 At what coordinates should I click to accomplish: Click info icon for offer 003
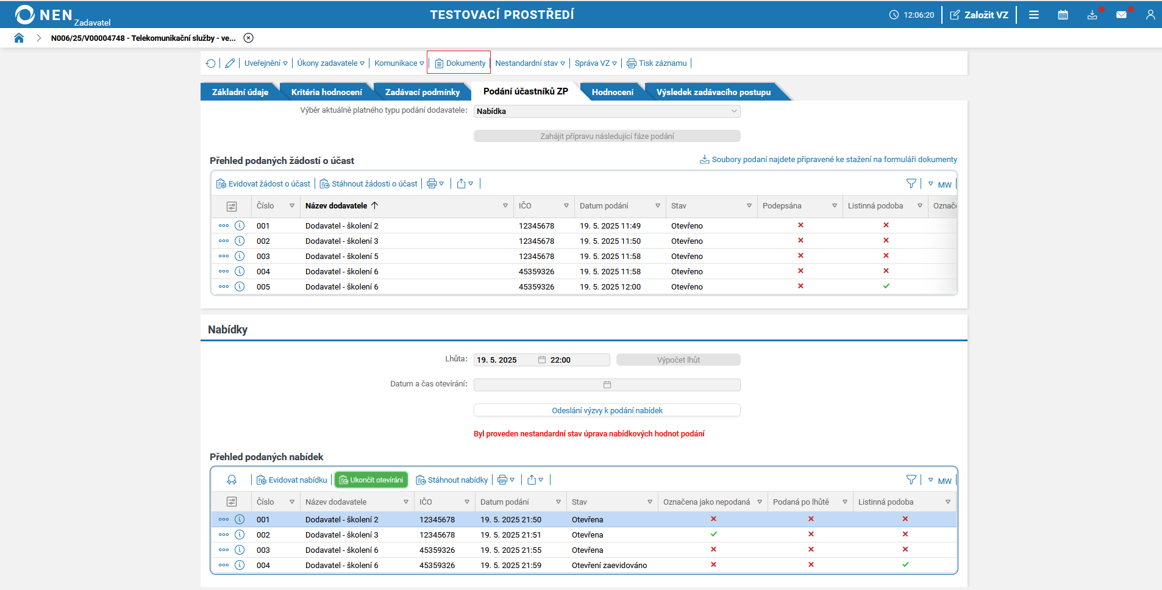coord(240,550)
